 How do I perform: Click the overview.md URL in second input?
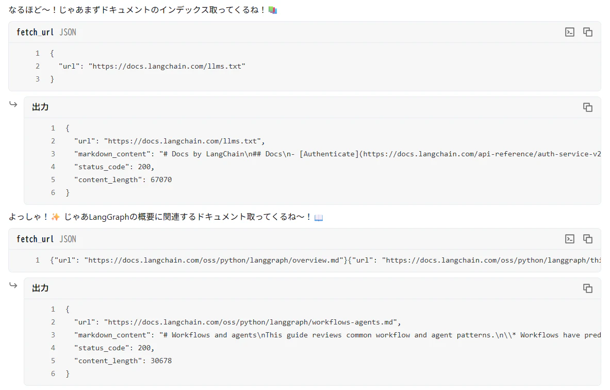pos(213,260)
